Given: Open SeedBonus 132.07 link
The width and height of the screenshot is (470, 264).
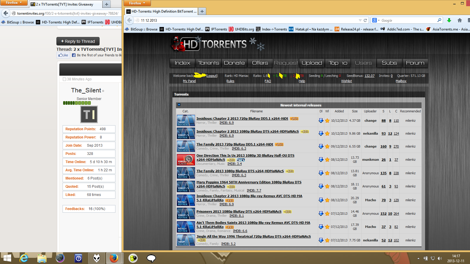Looking at the screenshot, I should tap(370, 76).
